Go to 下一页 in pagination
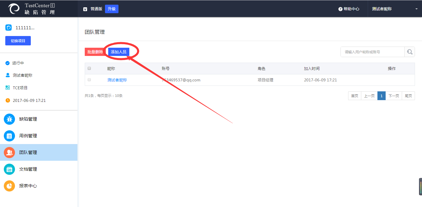422x207 pixels. pyautogui.click(x=394, y=96)
